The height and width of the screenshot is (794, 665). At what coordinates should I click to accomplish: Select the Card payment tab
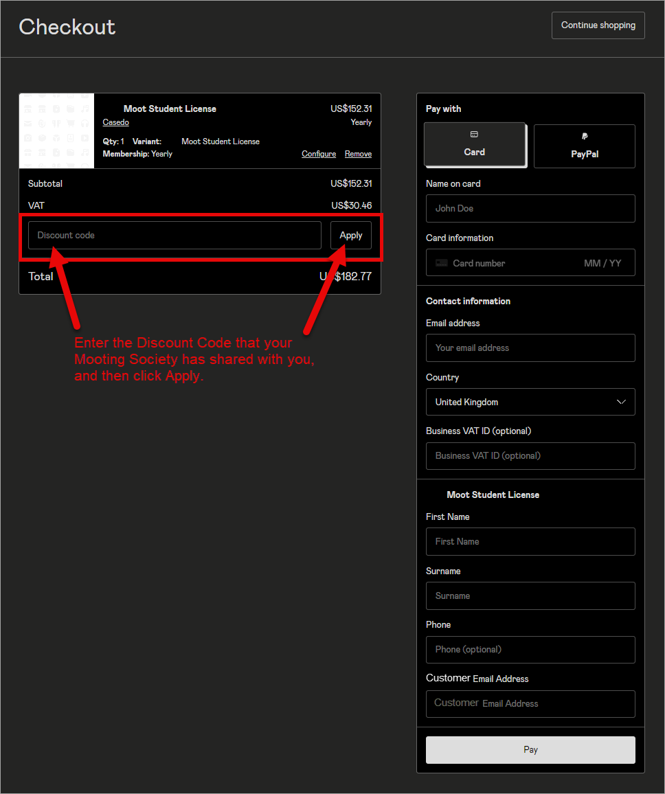pos(475,145)
